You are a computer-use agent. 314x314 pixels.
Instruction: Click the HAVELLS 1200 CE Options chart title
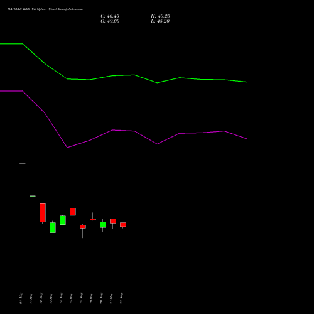click(x=45, y=9)
